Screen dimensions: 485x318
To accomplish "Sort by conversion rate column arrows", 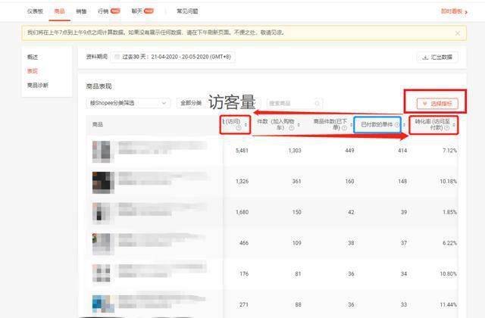I will (454, 125).
